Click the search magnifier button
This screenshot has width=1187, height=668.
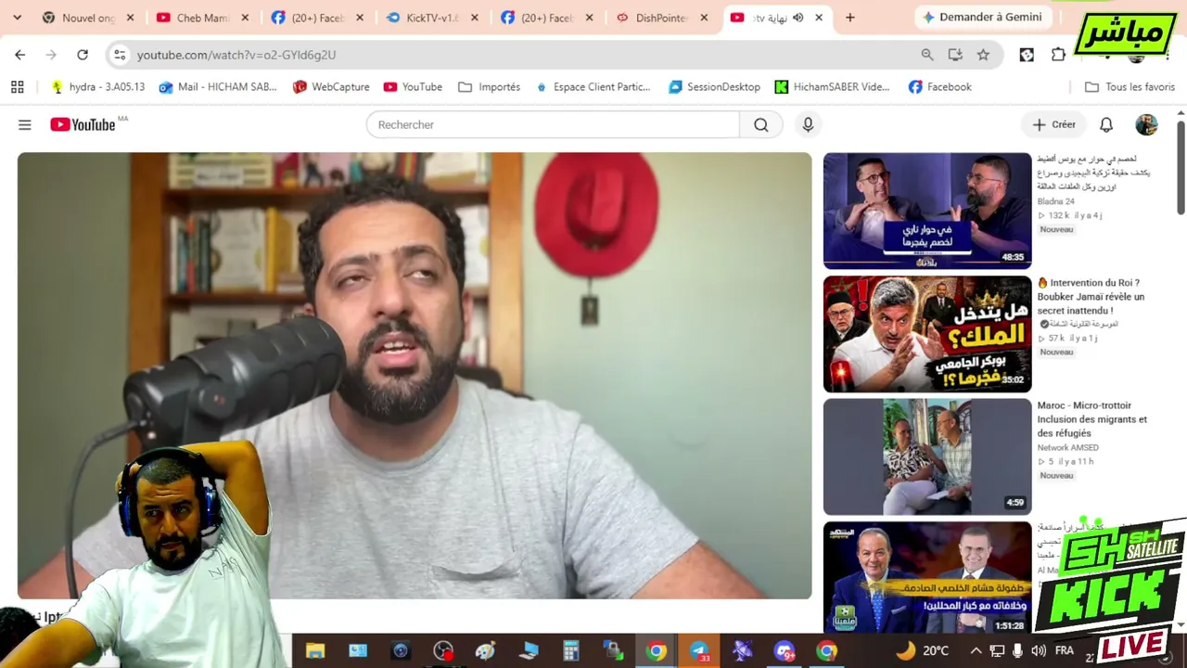[761, 125]
